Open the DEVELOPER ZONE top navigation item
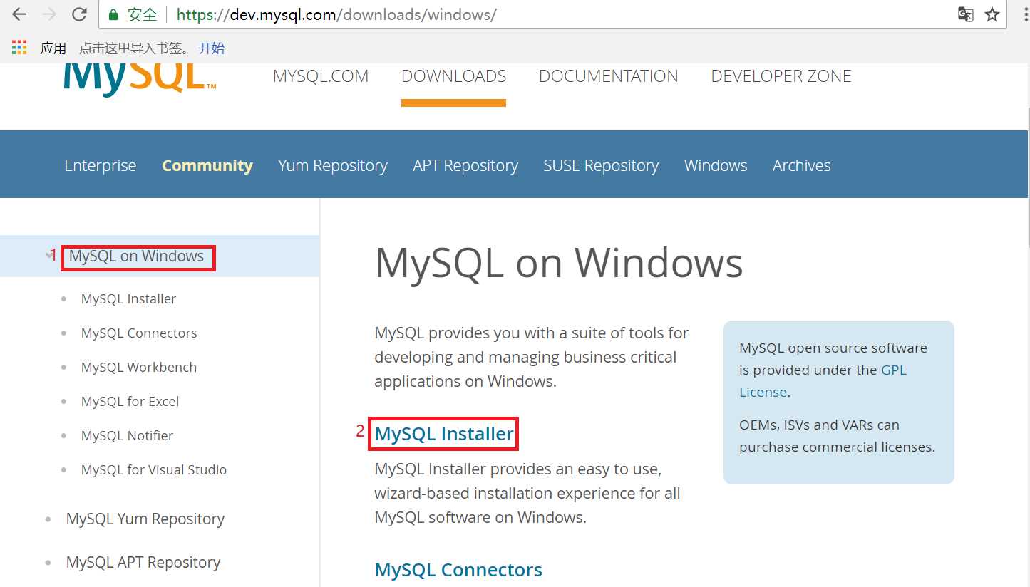Image resolution: width=1030 pixels, height=587 pixels. pyautogui.click(x=781, y=76)
